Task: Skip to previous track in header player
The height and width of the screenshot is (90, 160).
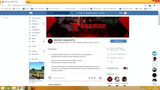Action: 79,13
